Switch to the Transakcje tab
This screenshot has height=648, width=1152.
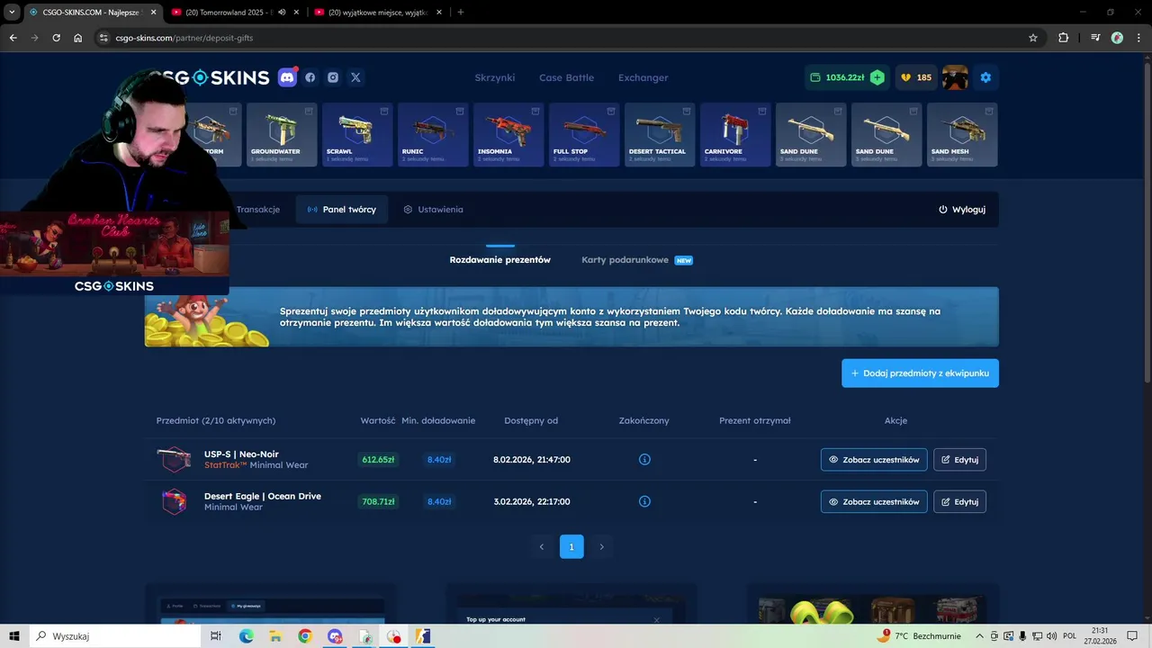click(257, 210)
